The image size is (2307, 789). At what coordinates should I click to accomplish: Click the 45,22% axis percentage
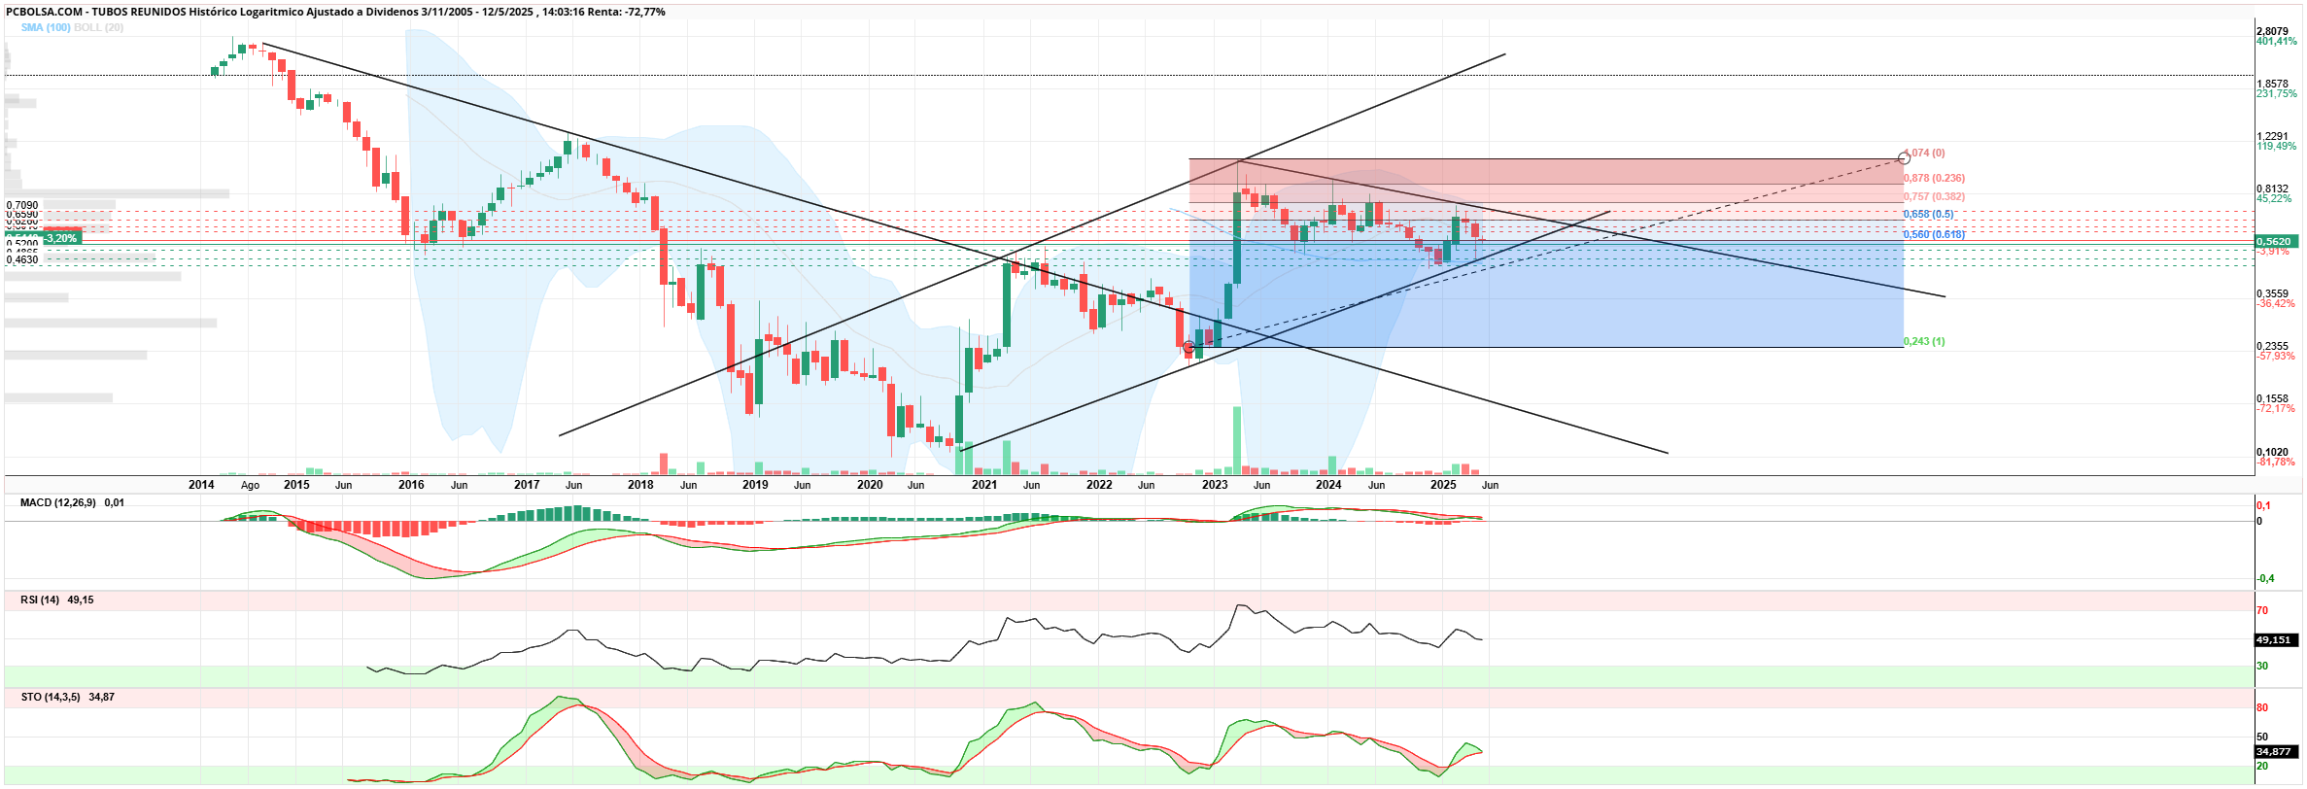pyautogui.click(x=2274, y=199)
